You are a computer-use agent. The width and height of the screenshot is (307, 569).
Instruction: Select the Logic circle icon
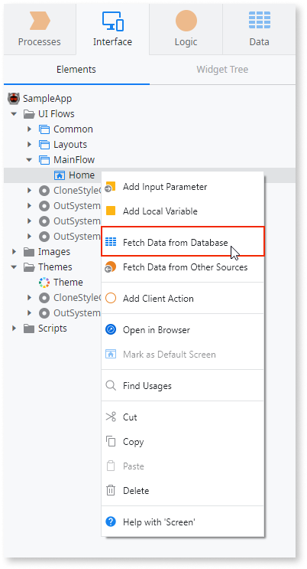[x=186, y=21]
